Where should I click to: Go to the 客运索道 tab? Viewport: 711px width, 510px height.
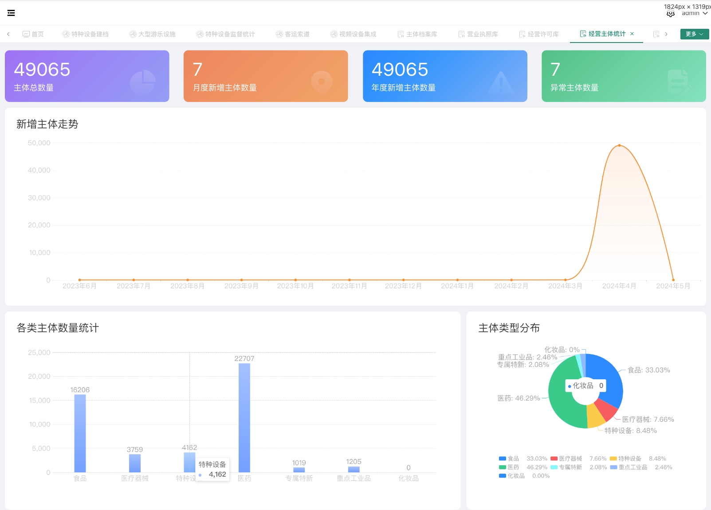(292, 34)
